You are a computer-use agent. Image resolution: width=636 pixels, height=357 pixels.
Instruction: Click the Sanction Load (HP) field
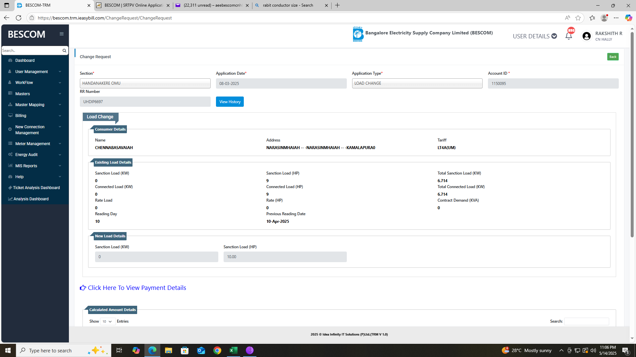285,257
